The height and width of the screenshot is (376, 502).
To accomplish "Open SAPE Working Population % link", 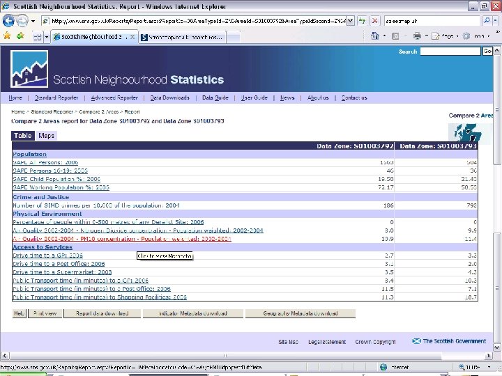I will [61, 187].
